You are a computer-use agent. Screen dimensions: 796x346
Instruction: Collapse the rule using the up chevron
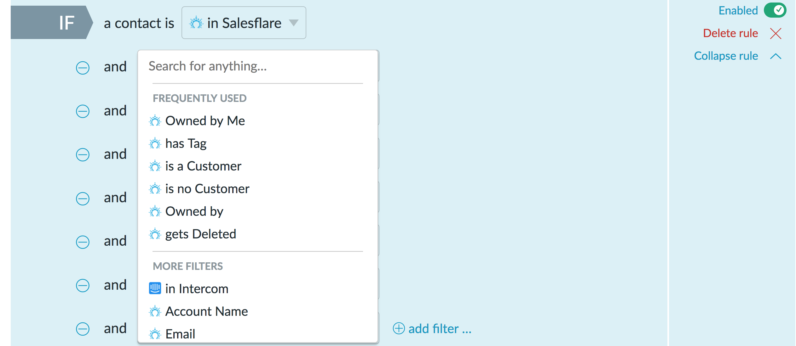click(x=776, y=56)
